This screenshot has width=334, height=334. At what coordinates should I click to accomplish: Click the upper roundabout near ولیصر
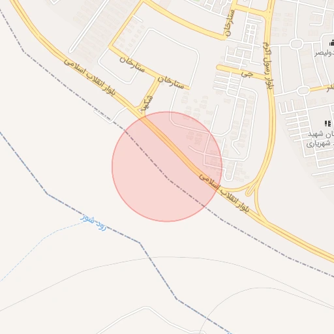pyautogui.click(x=296, y=44)
